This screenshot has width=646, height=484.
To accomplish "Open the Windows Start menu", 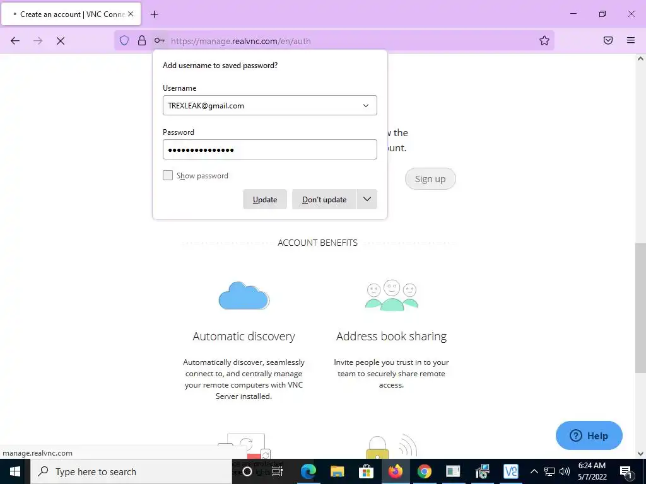I will [x=15, y=471].
